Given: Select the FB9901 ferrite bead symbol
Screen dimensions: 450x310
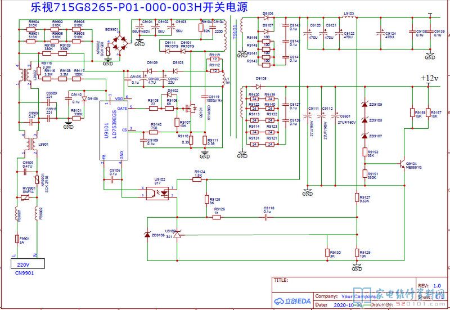Looking at the screenshot, I should point(17,214).
